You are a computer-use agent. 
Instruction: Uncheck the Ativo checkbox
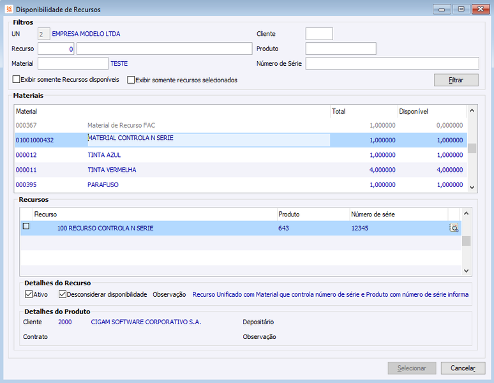(x=29, y=294)
